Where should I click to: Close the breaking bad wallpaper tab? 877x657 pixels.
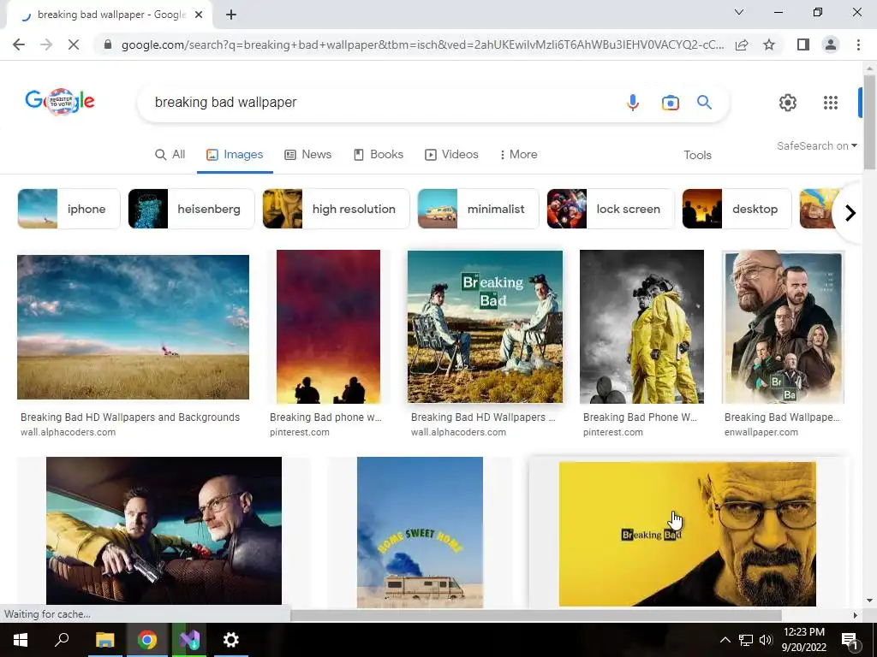[x=199, y=15]
